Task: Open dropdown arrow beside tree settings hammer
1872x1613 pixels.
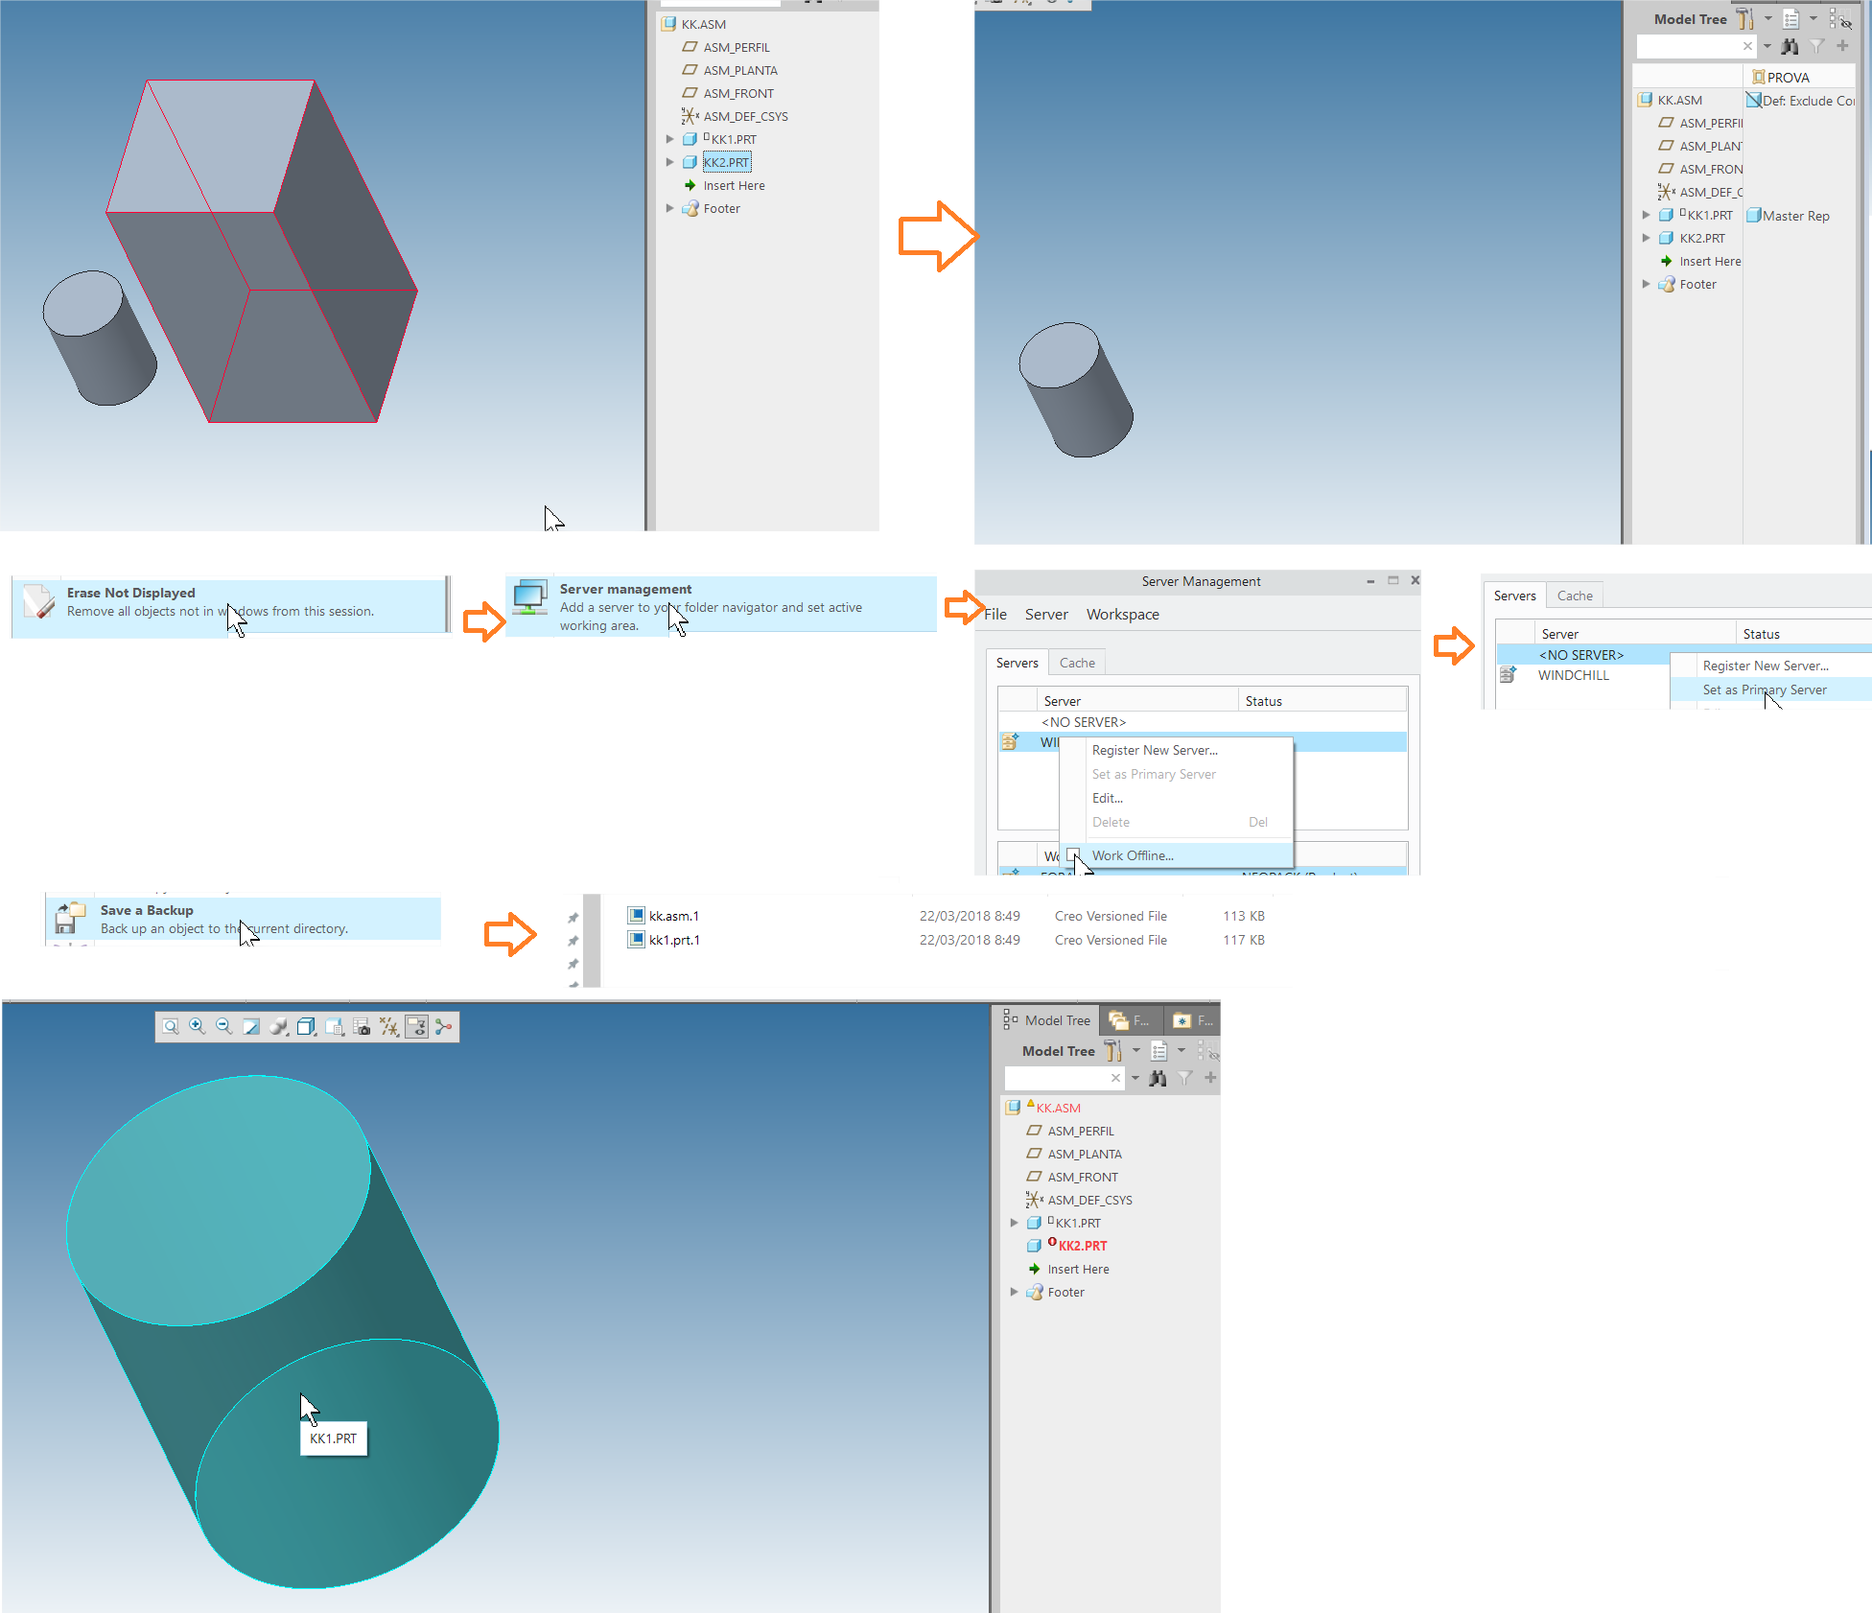Action: tap(1136, 1051)
